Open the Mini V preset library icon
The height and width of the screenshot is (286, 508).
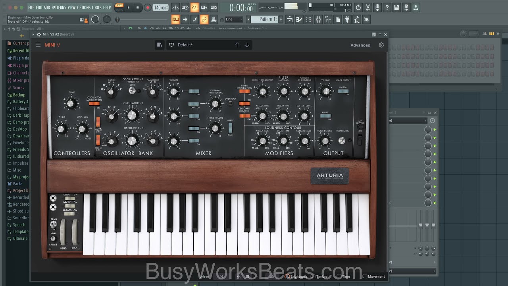click(160, 45)
